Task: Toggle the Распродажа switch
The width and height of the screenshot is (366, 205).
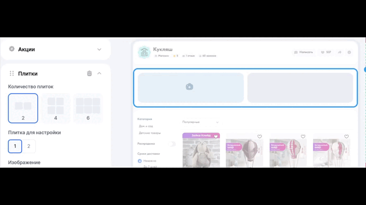Action: point(172,144)
